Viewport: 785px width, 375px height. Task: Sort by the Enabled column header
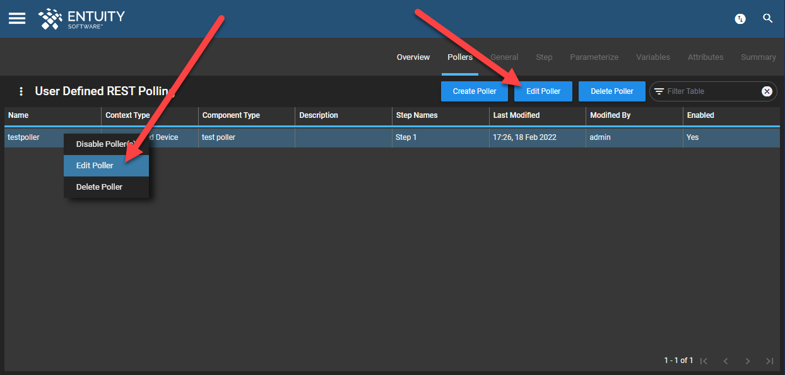[731, 115]
